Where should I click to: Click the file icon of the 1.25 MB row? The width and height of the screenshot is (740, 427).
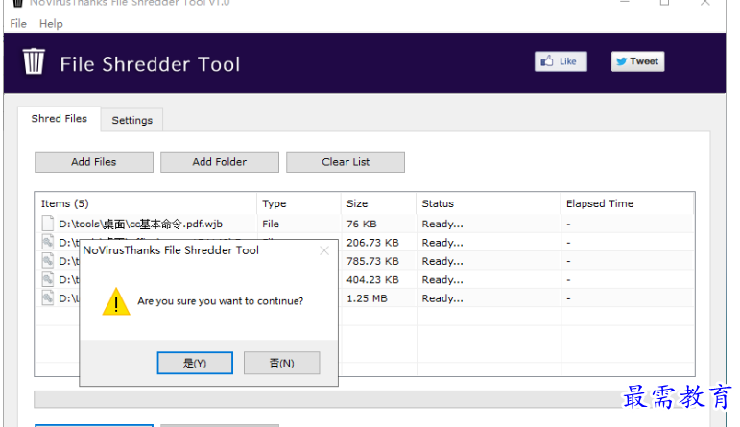click(48, 297)
